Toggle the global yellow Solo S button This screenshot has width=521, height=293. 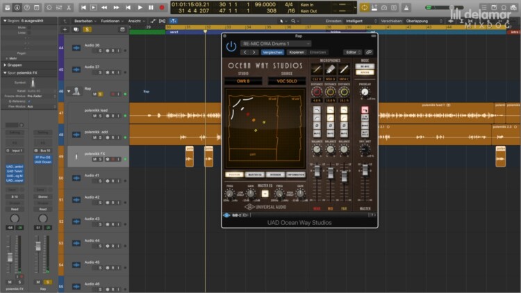click(x=87, y=30)
